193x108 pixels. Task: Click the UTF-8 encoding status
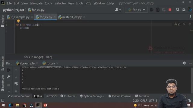153,101
